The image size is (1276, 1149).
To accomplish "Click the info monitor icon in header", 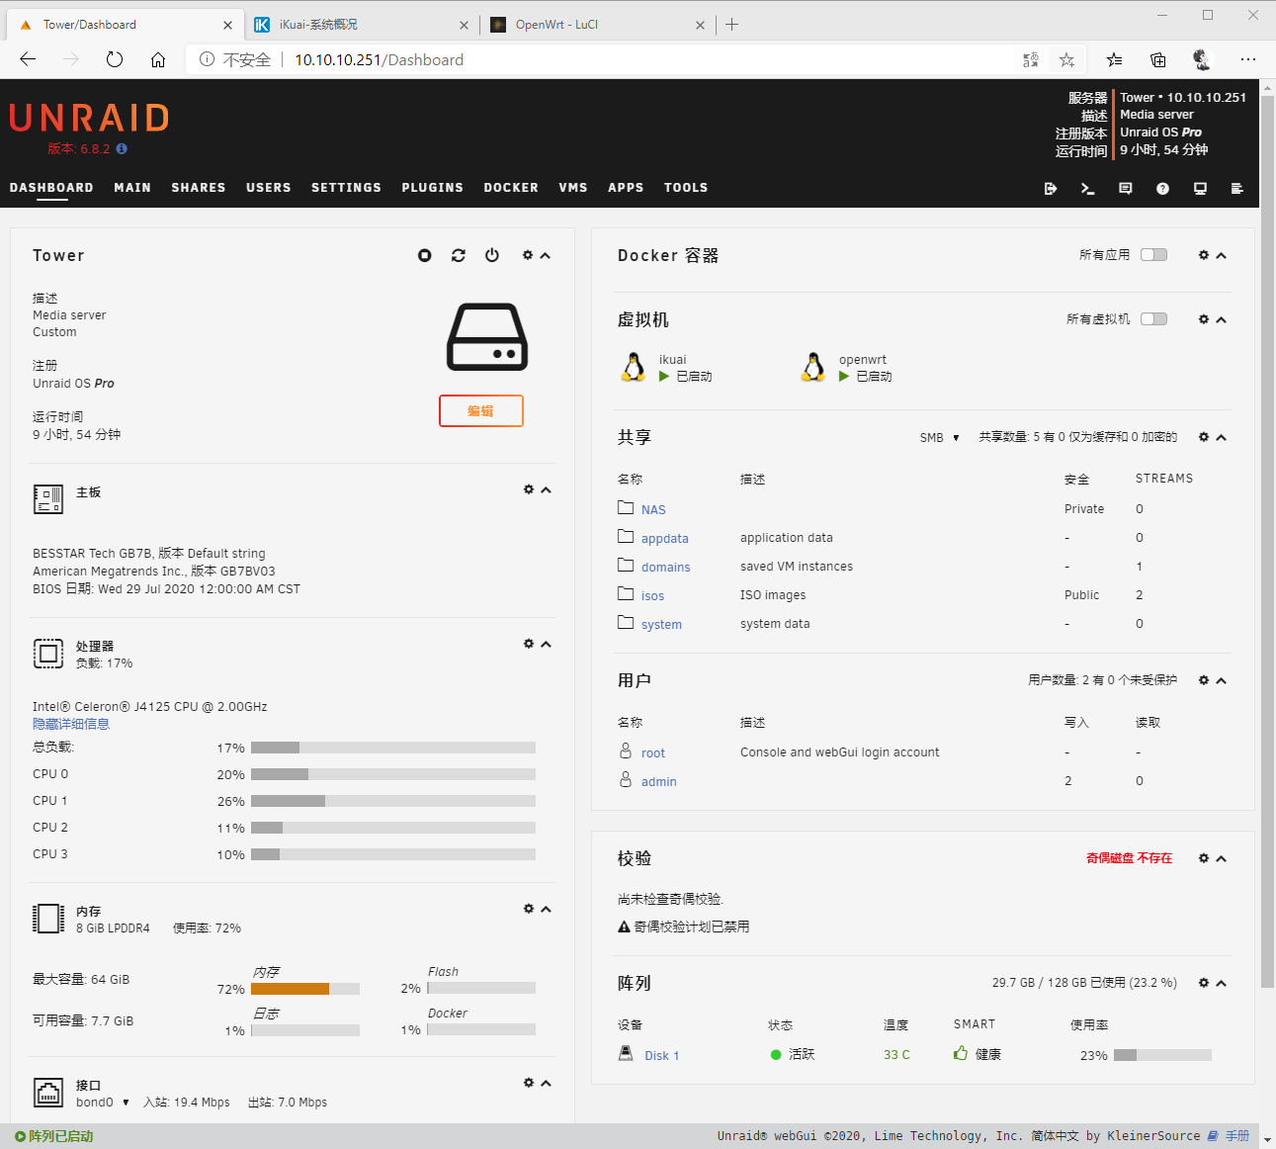I will coord(1200,188).
